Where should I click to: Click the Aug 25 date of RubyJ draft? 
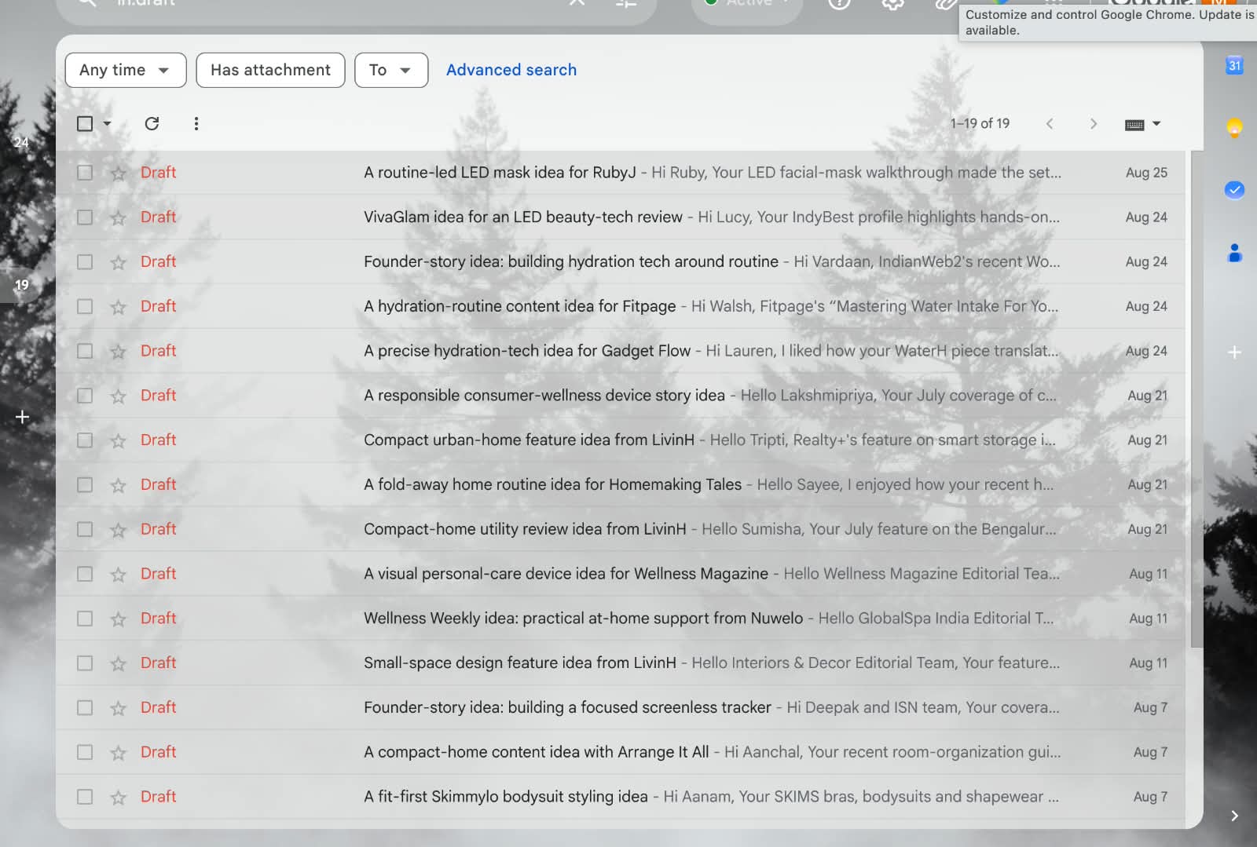click(x=1146, y=173)
